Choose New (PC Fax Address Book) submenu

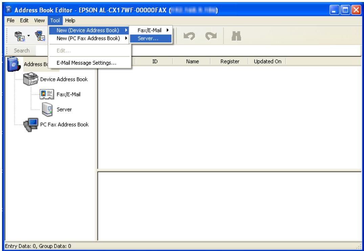(89, 38)
